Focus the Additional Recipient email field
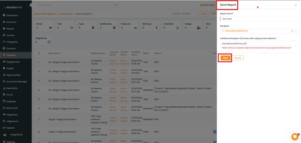This screenshot has height=143, width=301. pos(259,43)
